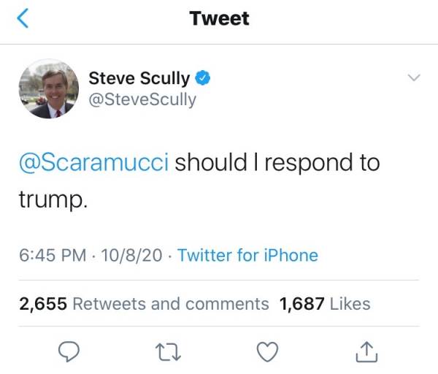Viewport: 438px width, 374px height.
Task: Tap the word "trump." in the tweet
Action: click(53, 199)
